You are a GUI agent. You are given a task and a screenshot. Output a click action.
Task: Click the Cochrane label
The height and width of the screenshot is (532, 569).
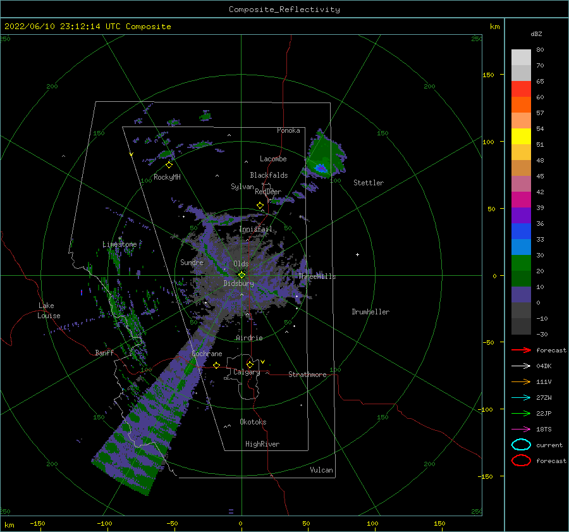click(x=207, y=354)
